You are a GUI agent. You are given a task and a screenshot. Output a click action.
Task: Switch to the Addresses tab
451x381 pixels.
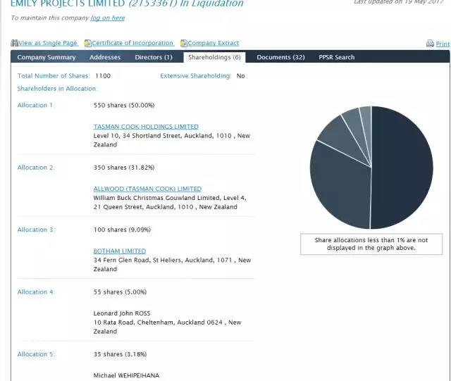(x=105, y=57)
